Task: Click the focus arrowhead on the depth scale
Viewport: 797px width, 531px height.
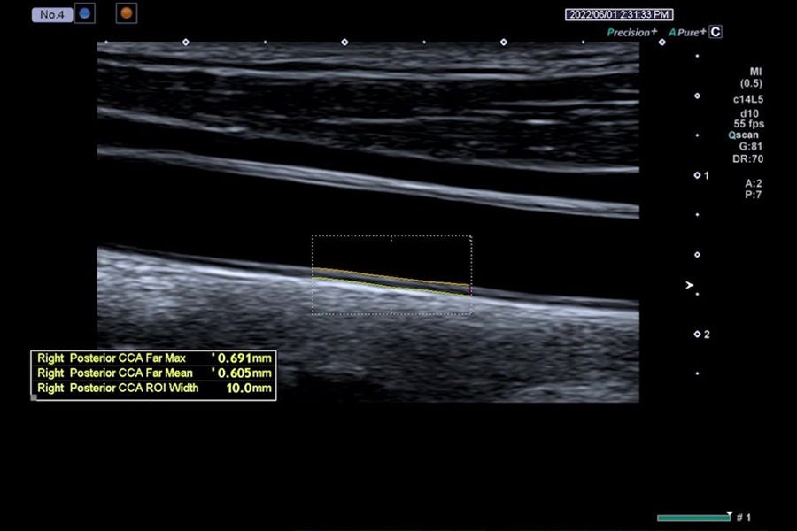Action: tap(689, 285)
